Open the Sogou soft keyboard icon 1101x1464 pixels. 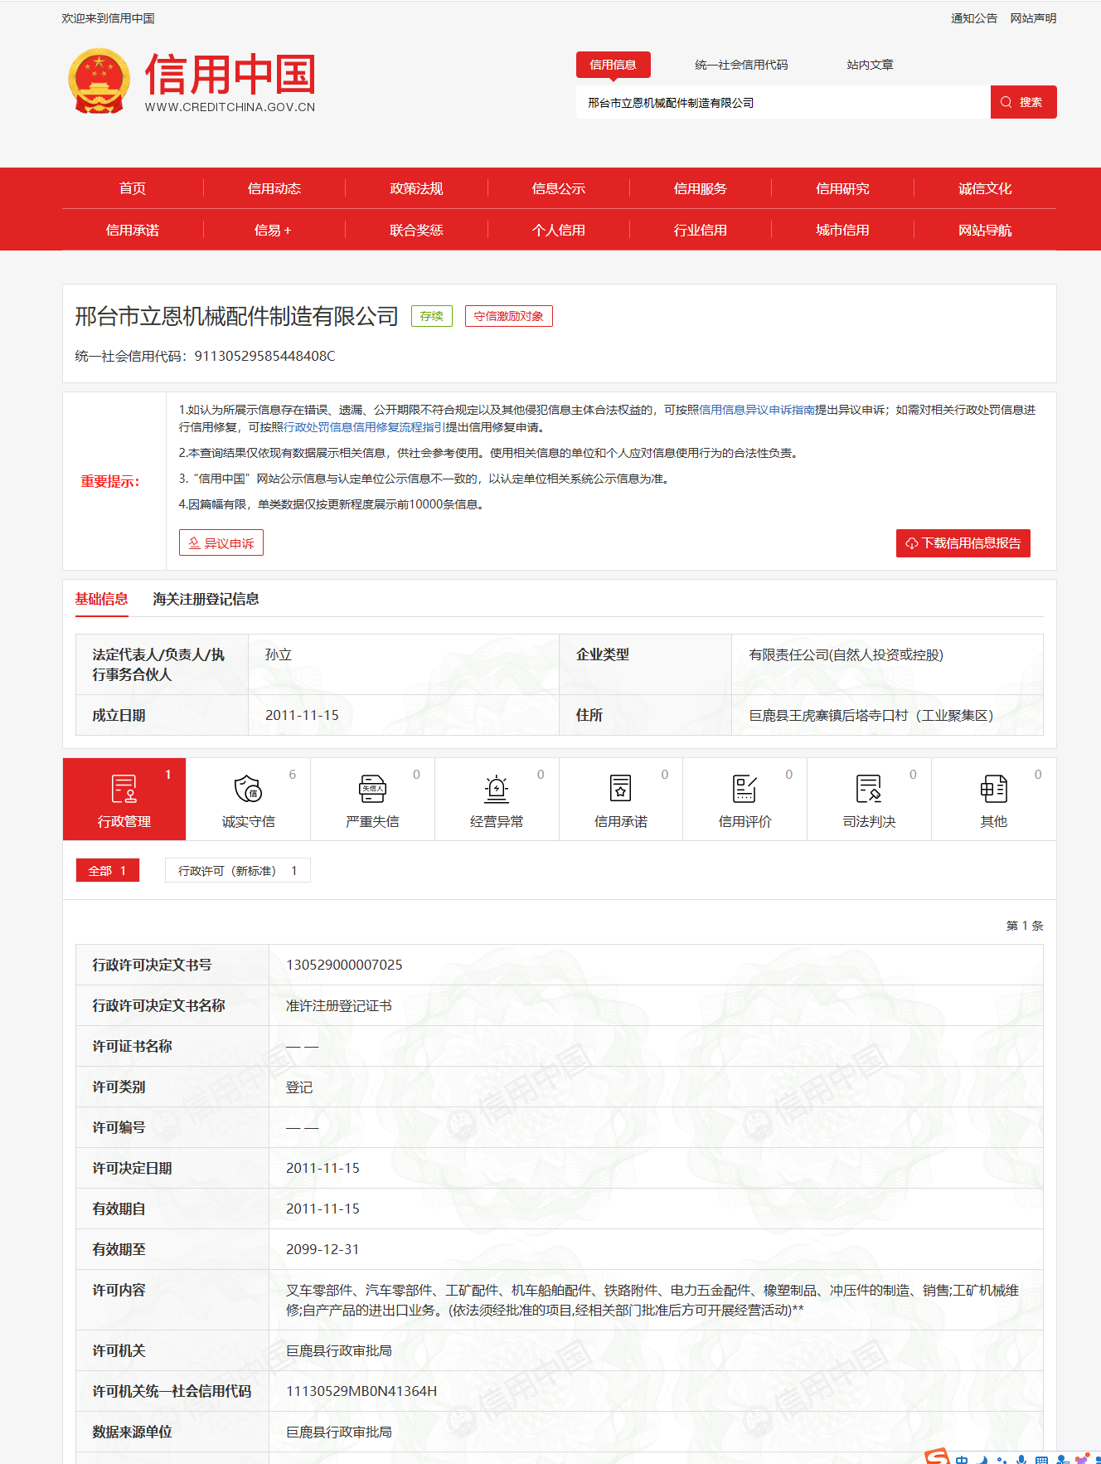coord(1041,1460)
